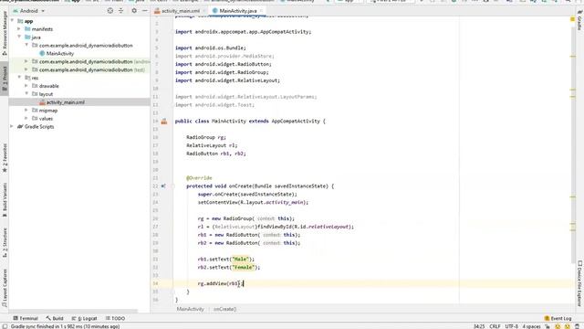Screen dimensions: 584x329
Task: Open the Layout Captures tool window
Action: tap(5, 287)
